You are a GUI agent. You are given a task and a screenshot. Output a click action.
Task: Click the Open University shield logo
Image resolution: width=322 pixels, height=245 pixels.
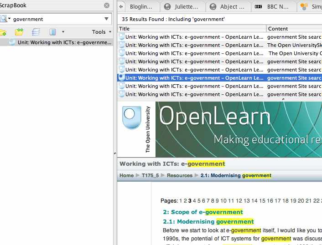coord(132,117)
